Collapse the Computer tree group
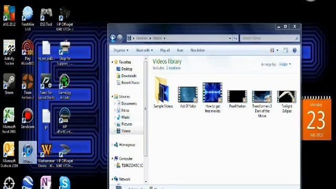Screen dimensions: 336x189 point(112,159)
